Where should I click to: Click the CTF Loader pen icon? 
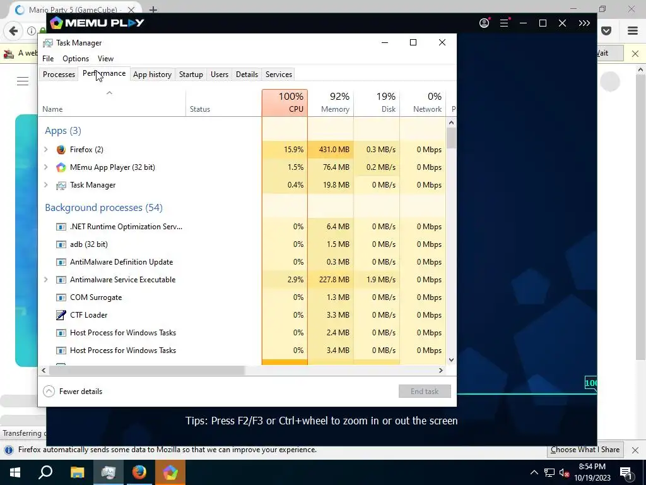(61, 315)
